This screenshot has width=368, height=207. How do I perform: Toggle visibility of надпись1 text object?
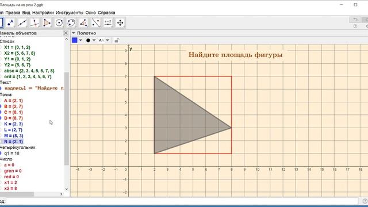(1, 88)
